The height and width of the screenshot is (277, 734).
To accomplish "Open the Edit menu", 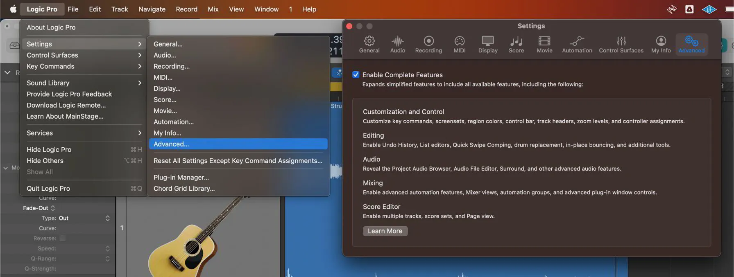I will tap(95, 9).
